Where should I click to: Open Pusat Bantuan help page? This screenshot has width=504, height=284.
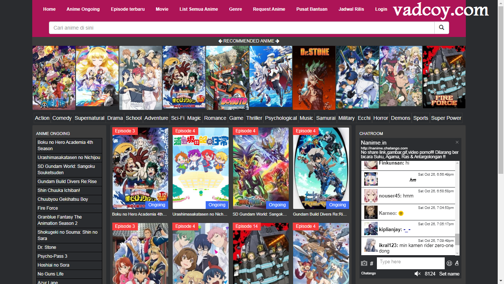click(x=312, y=9)
